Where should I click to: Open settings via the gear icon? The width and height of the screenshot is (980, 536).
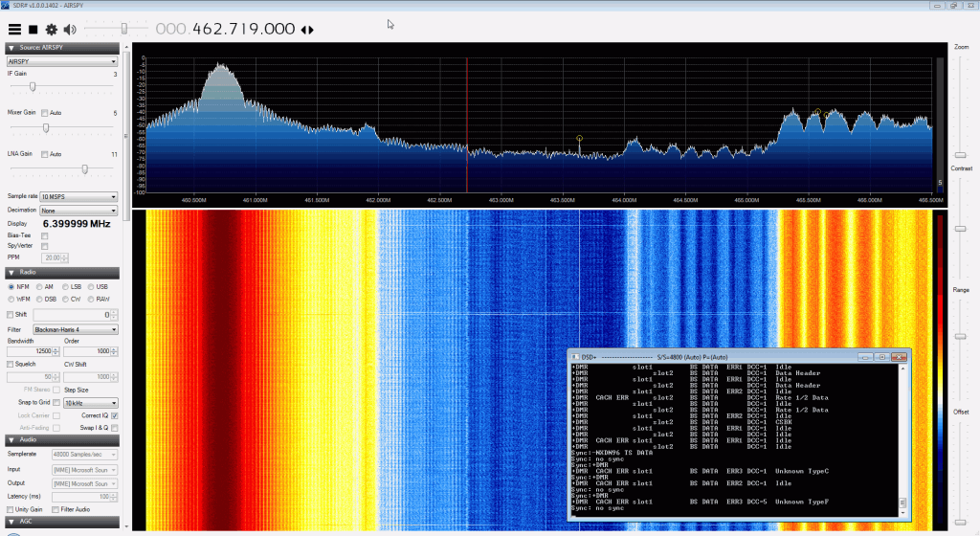(51, 30)
